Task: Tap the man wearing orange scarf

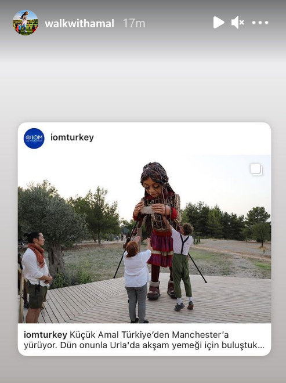Action: click(36, 276)
